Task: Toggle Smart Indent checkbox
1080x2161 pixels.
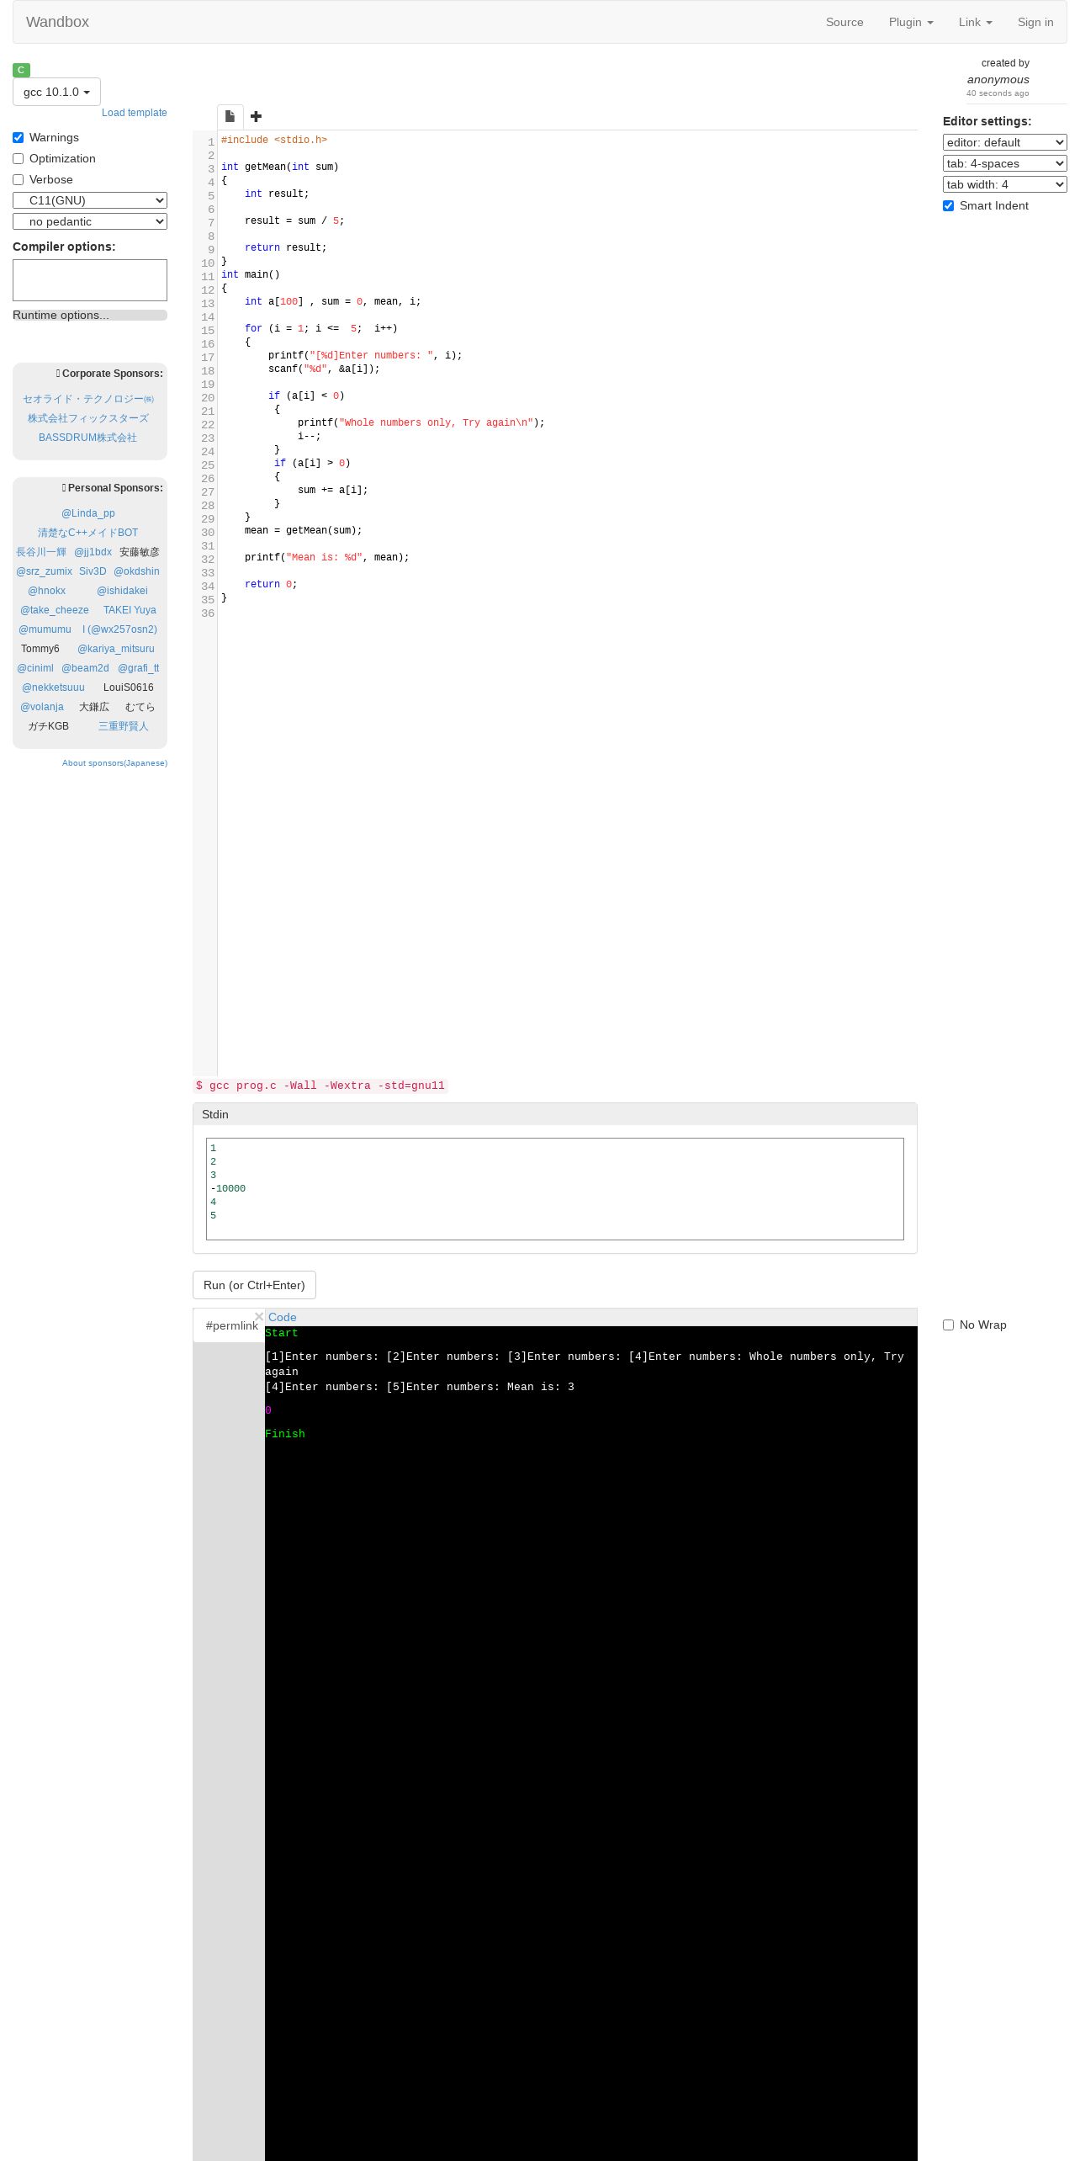Action: 948,205
